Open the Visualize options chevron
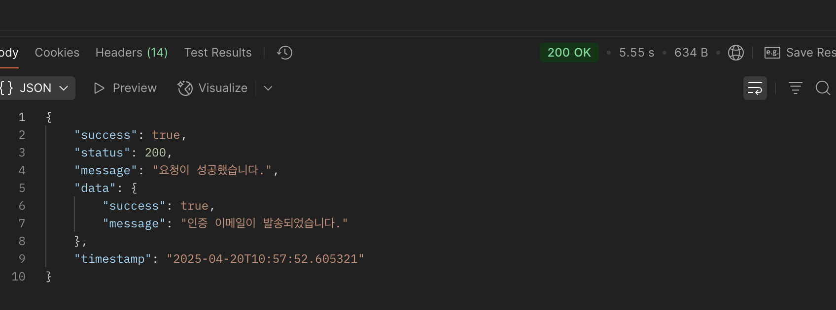Screen dimensions: 836x310 pos(268,88)
